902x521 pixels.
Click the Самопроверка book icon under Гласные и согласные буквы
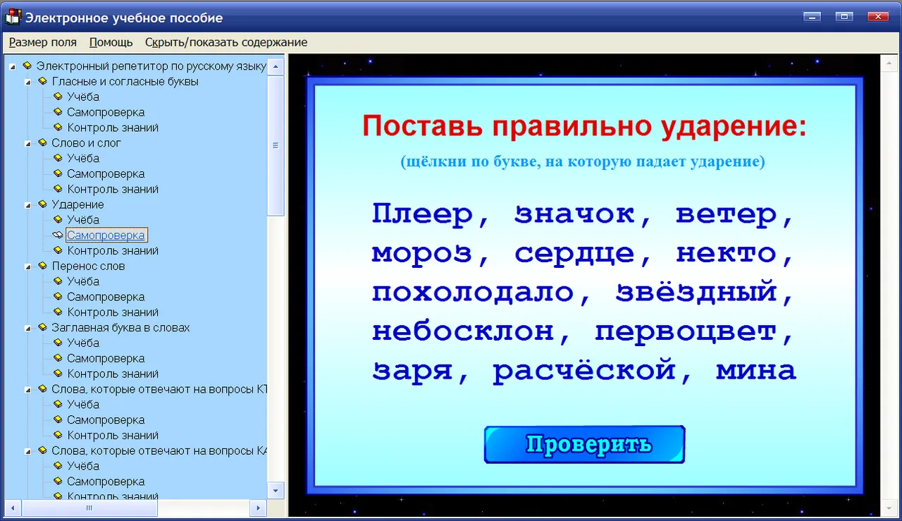click(x=58, y=112)
